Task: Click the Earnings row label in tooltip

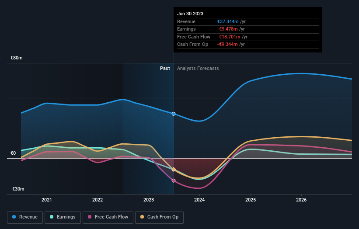Action: click(186, 29)
